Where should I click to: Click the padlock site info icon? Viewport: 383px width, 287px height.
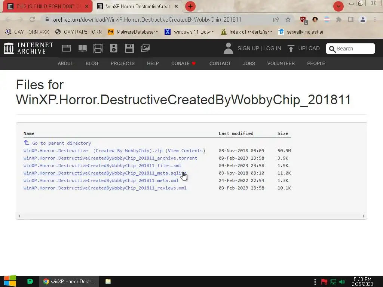(x=47, y=19)
